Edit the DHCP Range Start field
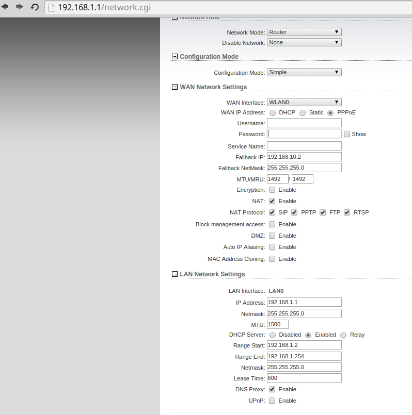The image size is (412, 415). click(304, 345)
